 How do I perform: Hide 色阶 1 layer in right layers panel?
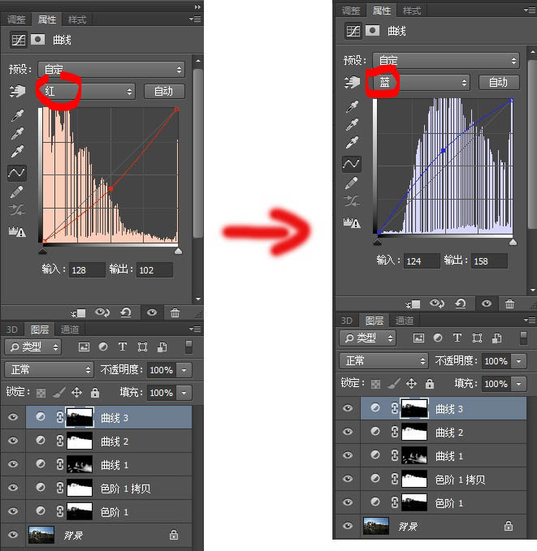pyautogui.click(x=348, y=502)
